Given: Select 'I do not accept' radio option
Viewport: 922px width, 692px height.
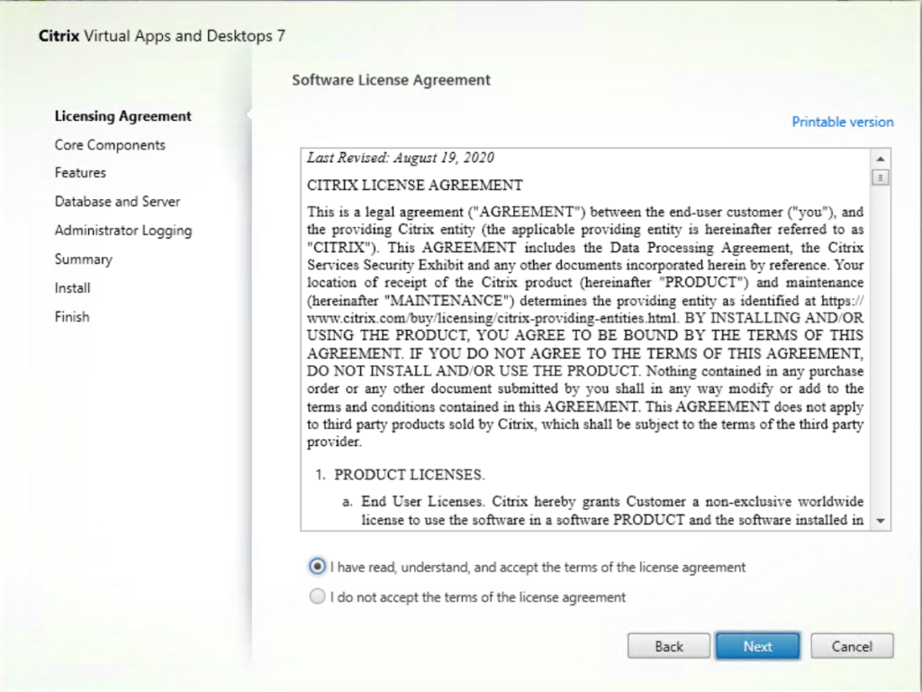Looking at the screenshot, I should pyautogui.click(x=317, y=596).
